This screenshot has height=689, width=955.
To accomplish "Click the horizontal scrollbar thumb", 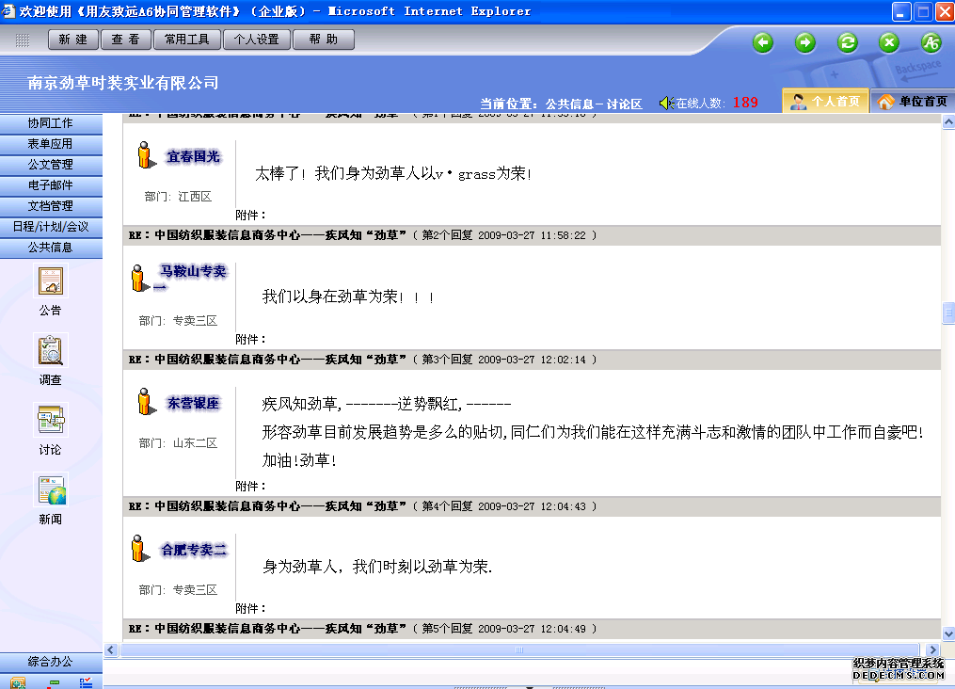I will pyautogui.click(x=519, y=650).
